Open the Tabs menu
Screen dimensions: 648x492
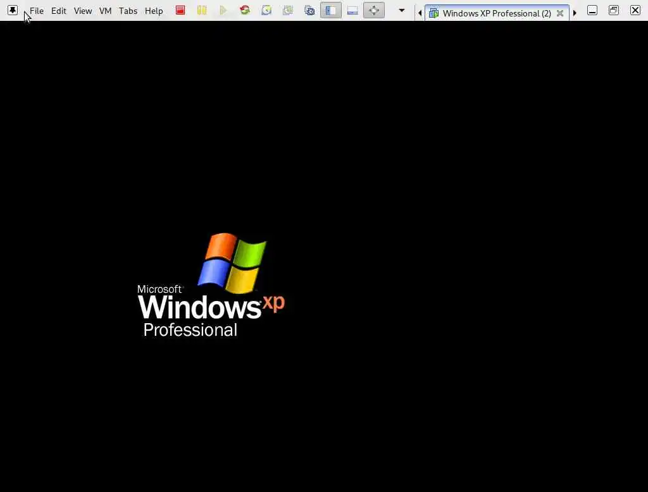128,11
